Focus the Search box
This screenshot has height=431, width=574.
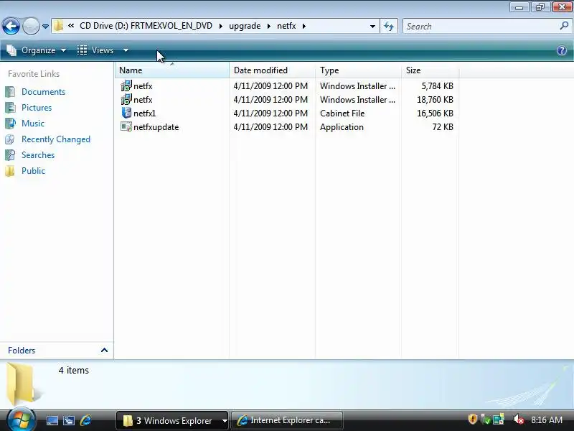(x=480, y=27)
